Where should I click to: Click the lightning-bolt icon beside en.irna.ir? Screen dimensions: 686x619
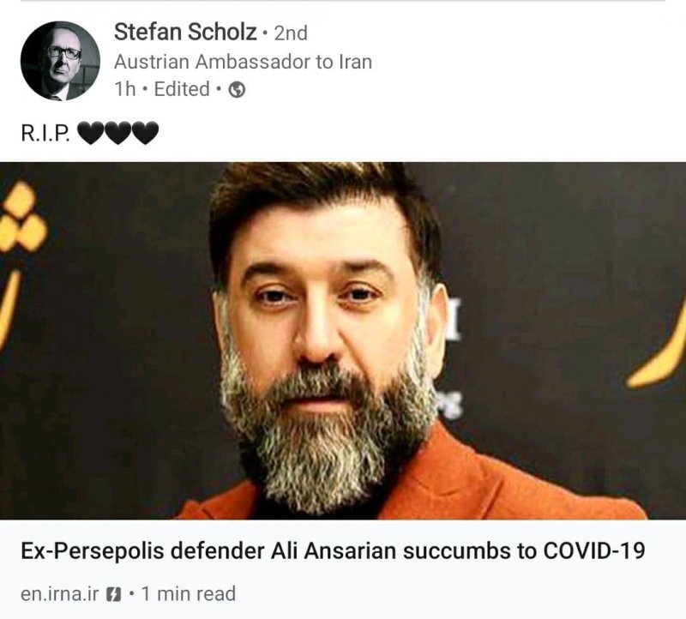click(x=114, y=594)
